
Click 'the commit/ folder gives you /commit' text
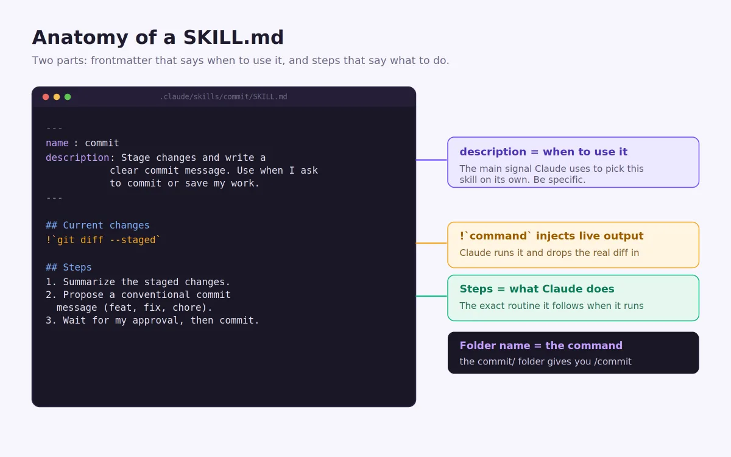click(x=546, y=362)
